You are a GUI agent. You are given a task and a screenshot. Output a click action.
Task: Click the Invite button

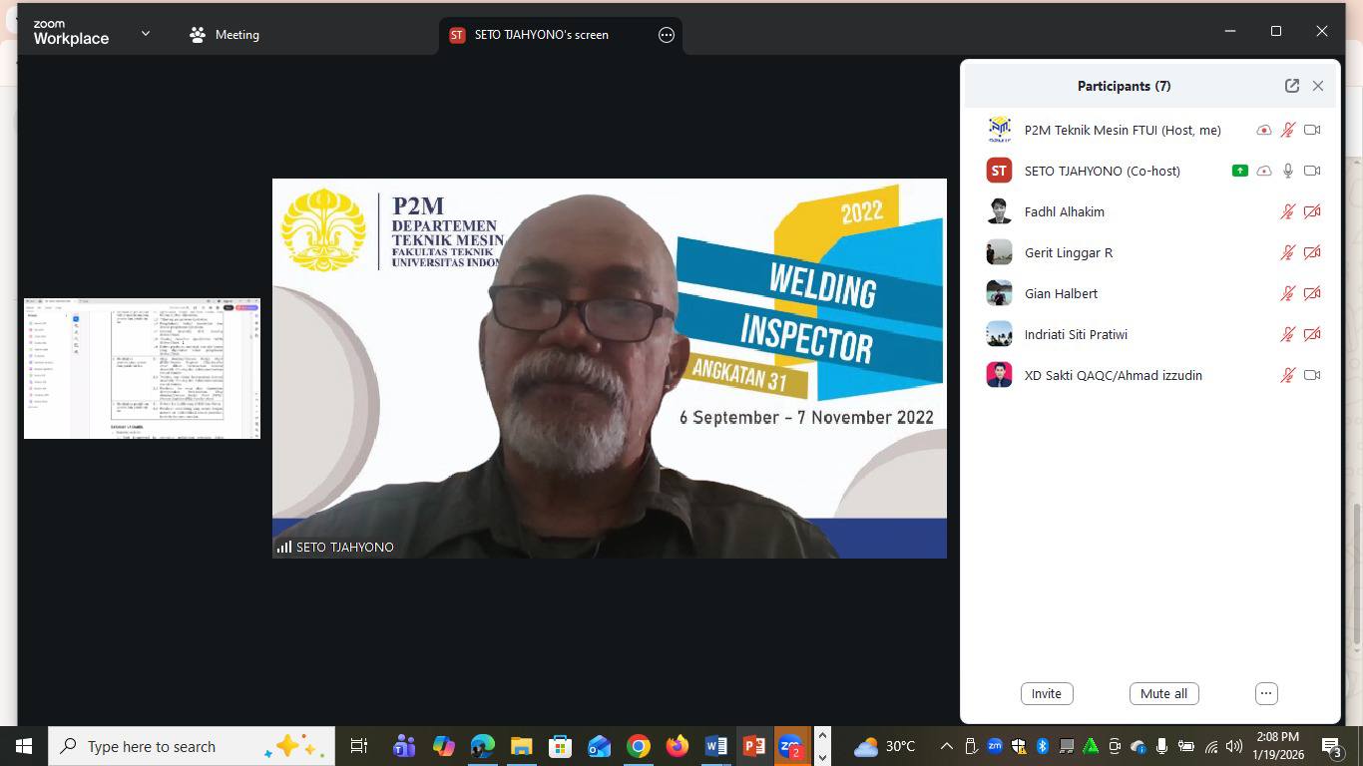(x=1047, y=693)
